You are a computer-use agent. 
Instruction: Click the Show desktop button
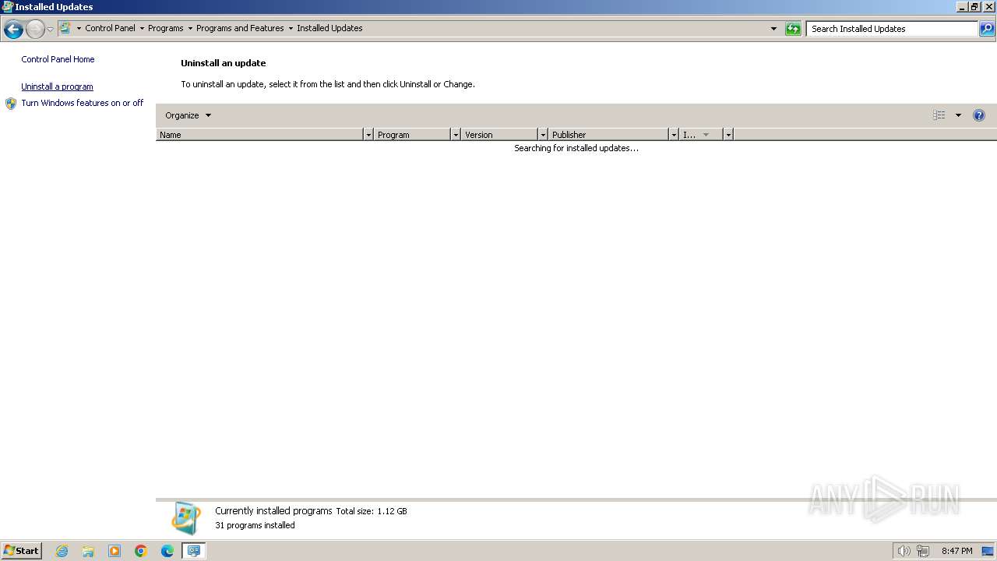(988, 551)
